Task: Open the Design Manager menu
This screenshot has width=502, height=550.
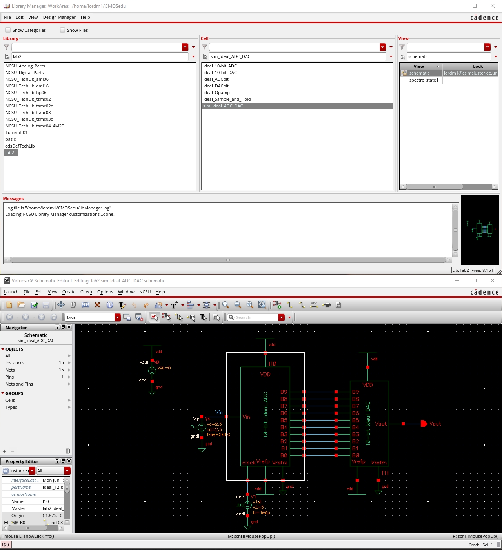Action: click(59, 17)
